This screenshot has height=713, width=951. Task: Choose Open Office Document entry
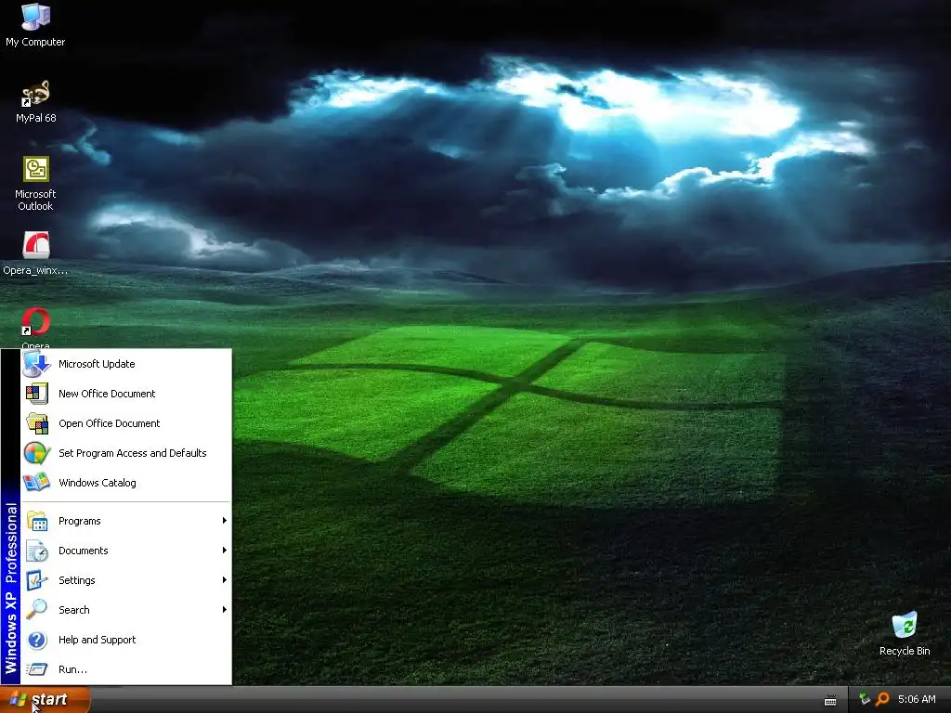click(126, 423)
